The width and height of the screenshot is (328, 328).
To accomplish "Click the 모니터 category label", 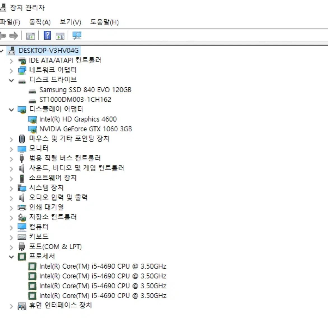I will click(39, 148).
